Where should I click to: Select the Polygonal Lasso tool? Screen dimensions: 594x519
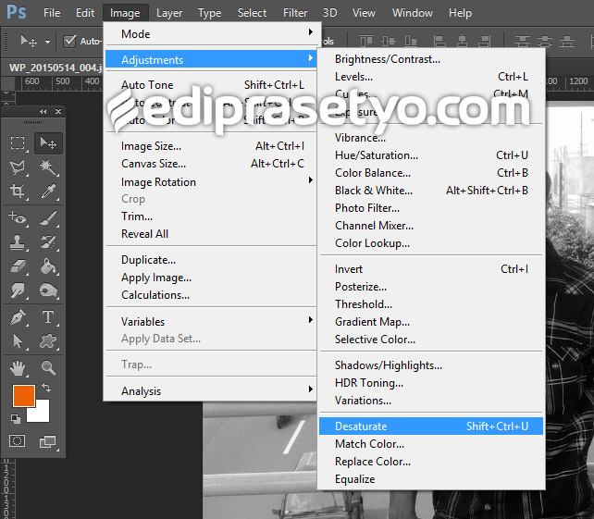click(18, 167)
